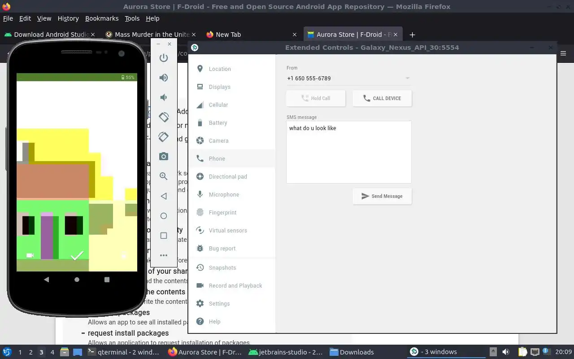
Task: Open the Snapshots section
Action: [231, 267]
